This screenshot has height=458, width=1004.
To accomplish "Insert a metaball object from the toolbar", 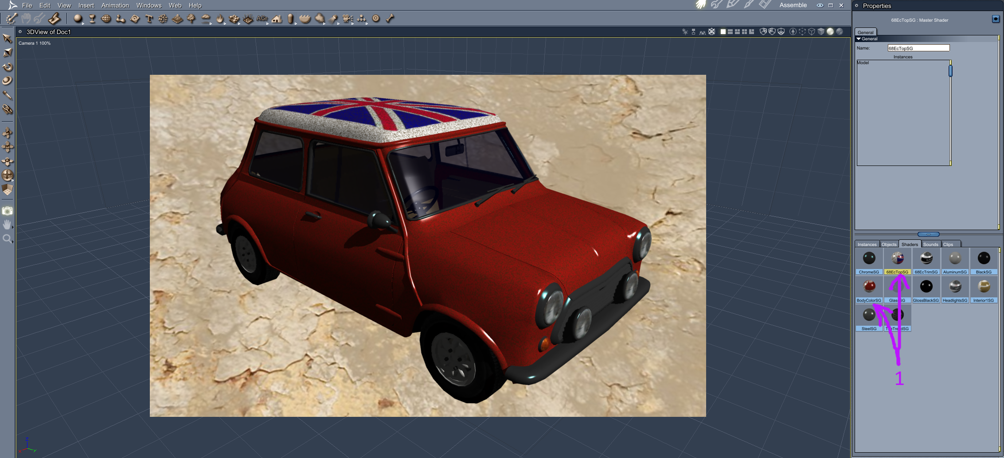I will pyautogui.click(x=120, y=19).
